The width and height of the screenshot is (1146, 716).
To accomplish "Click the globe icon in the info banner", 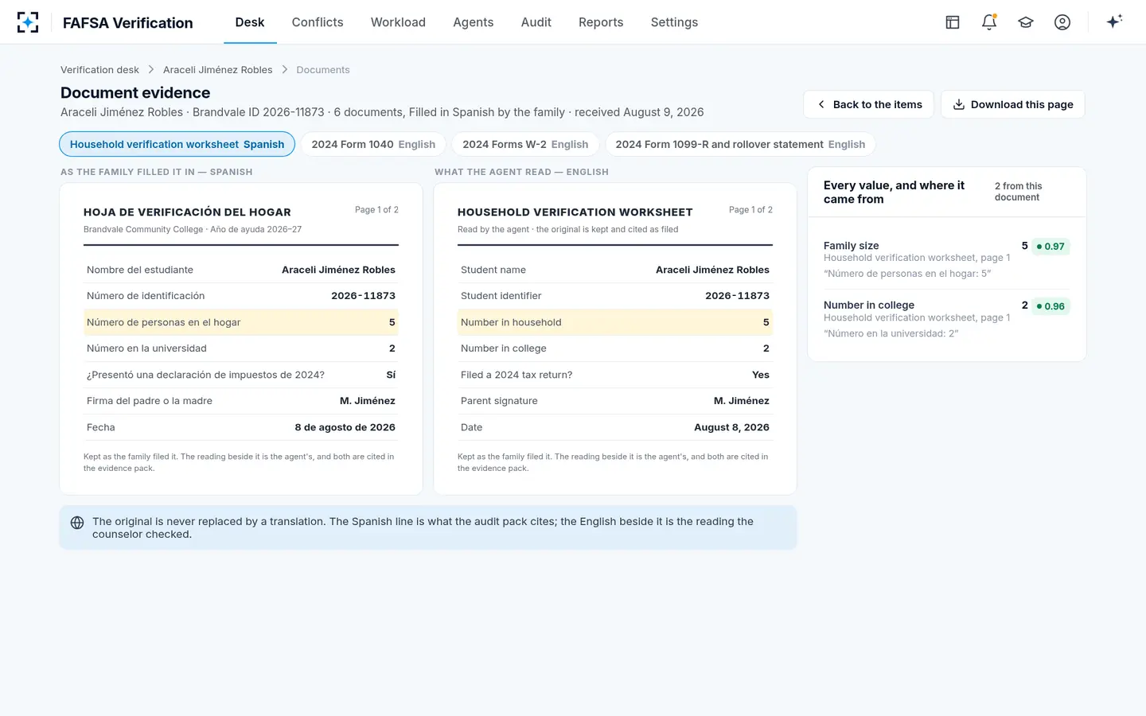I will click(77, 523).
